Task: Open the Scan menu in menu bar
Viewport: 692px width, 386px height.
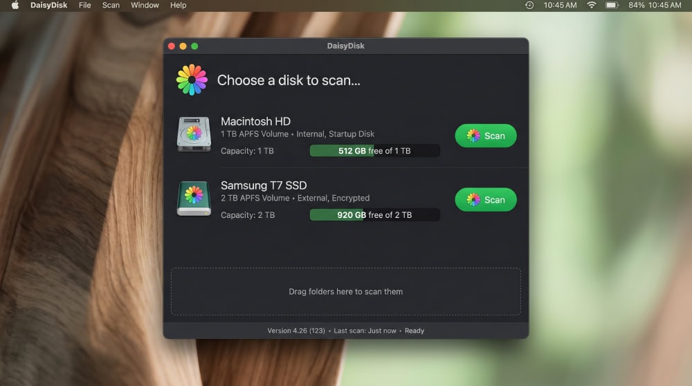Action: pos(111,6)
